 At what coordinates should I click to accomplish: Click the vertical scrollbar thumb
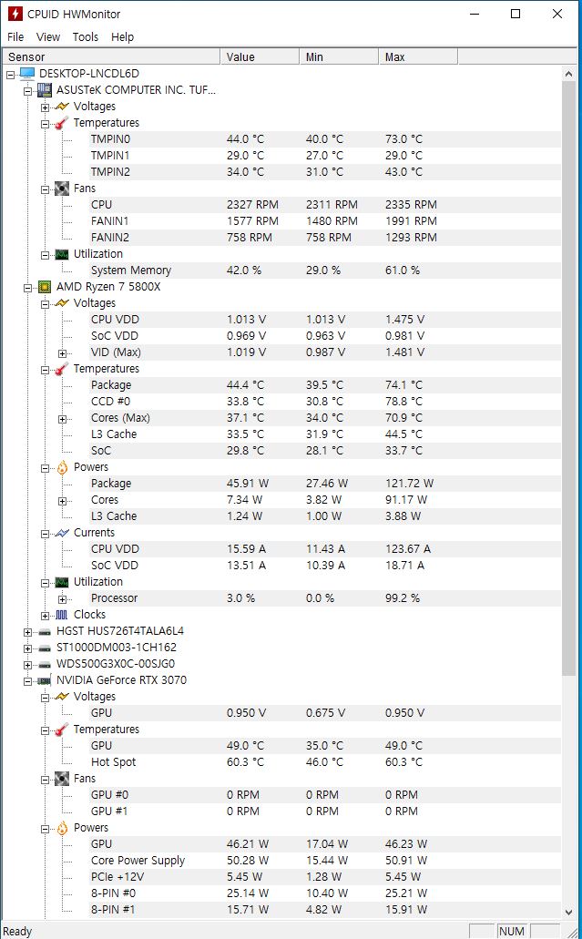569,380
